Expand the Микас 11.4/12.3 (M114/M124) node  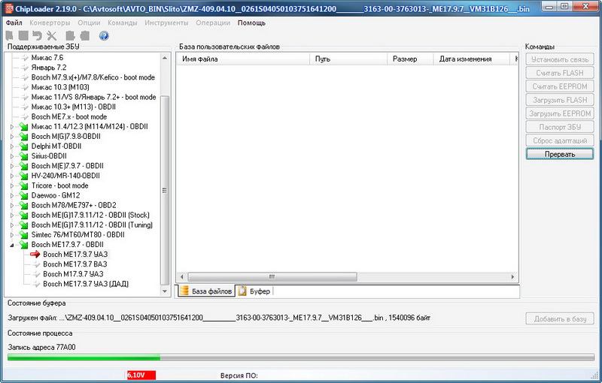(12, 127)
